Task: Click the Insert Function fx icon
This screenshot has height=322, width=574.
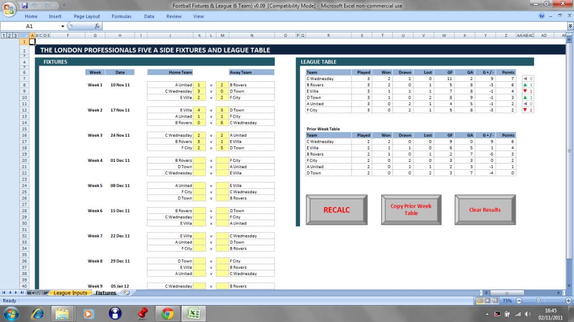Action: coord(97,26)
